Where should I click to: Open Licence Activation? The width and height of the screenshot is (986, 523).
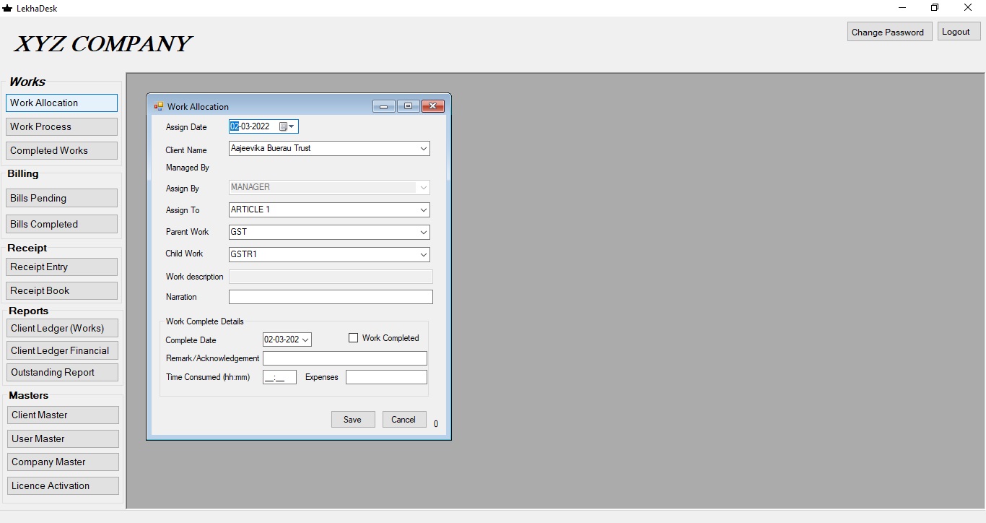pos(63,485)
